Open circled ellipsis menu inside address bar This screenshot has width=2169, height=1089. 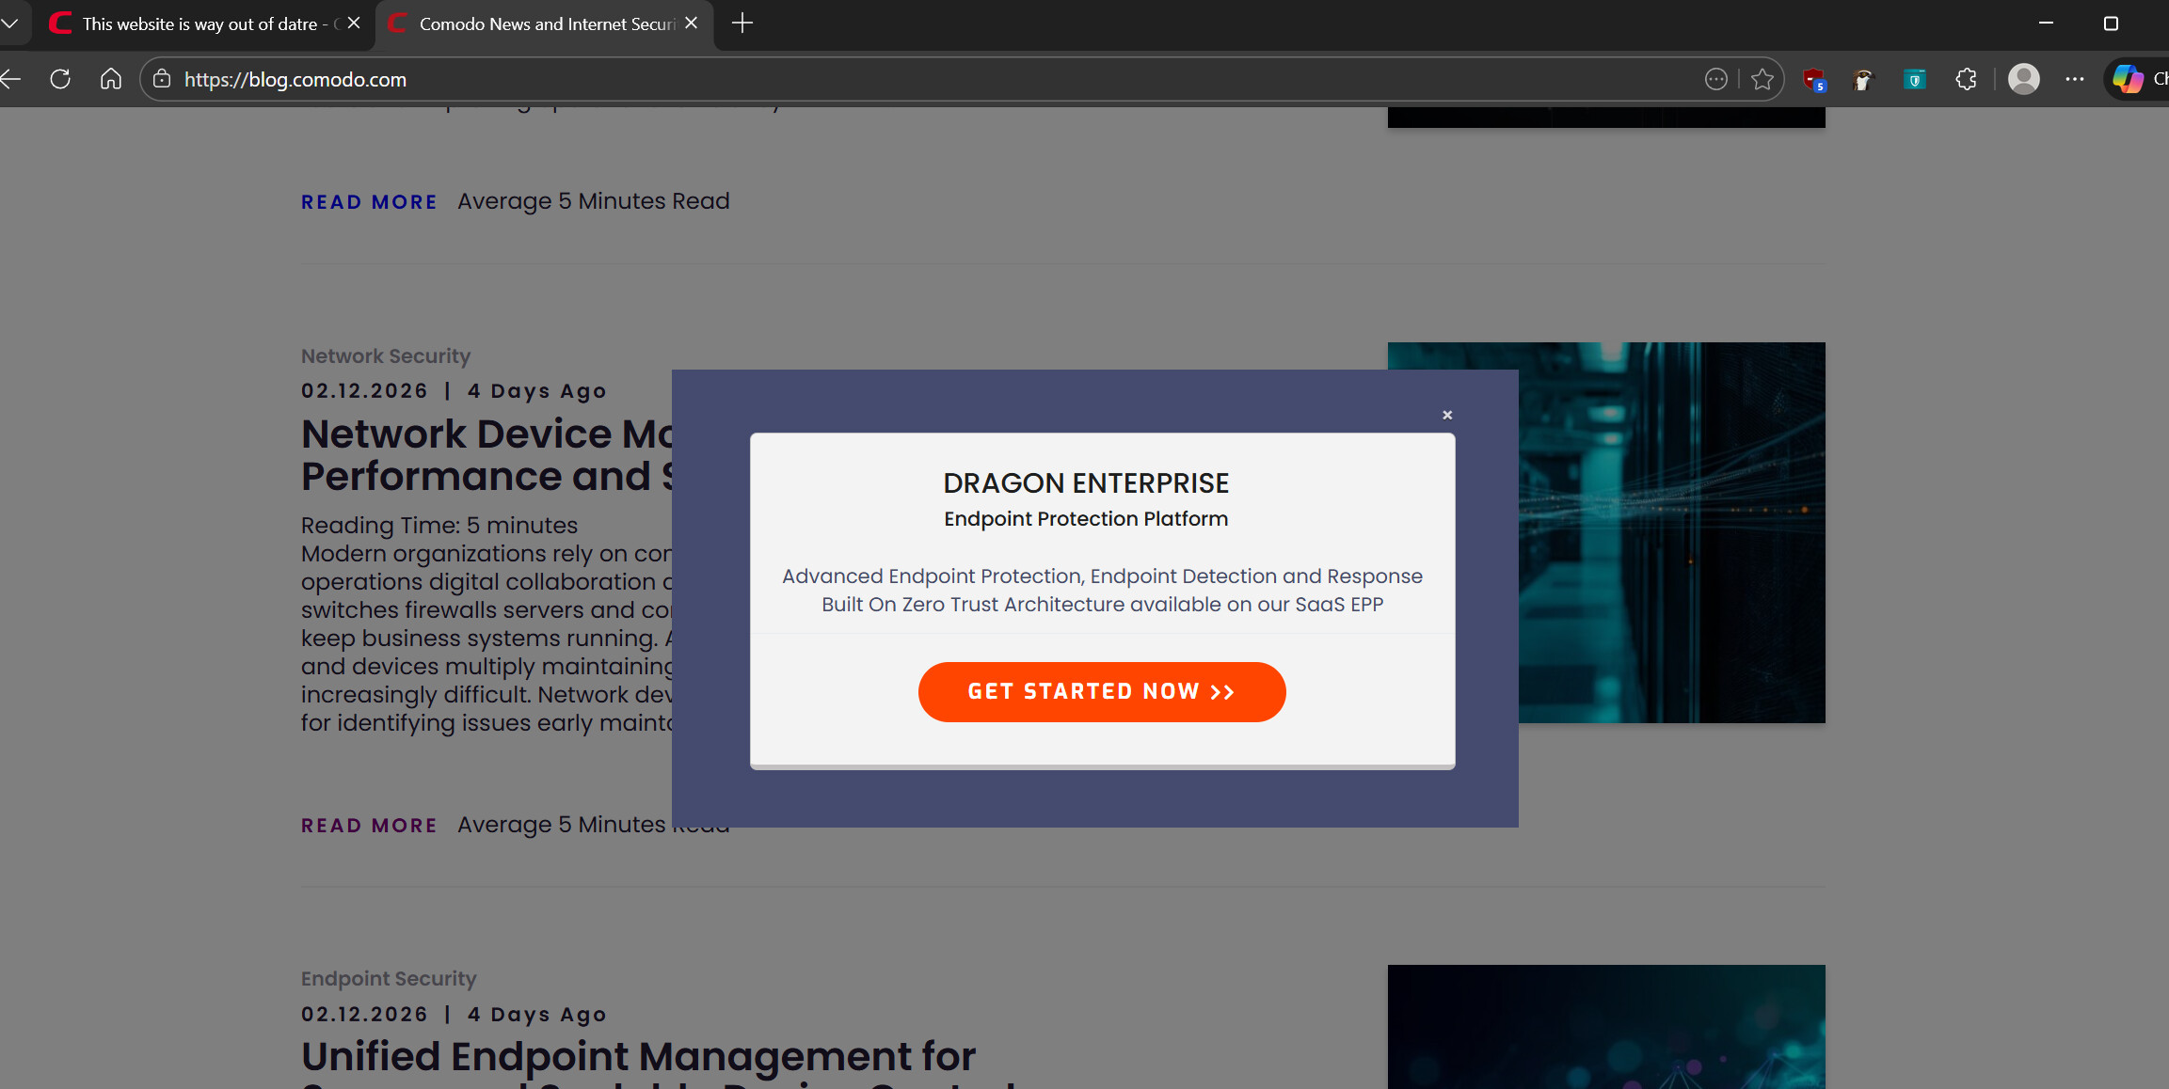[x=1715, y=80]
